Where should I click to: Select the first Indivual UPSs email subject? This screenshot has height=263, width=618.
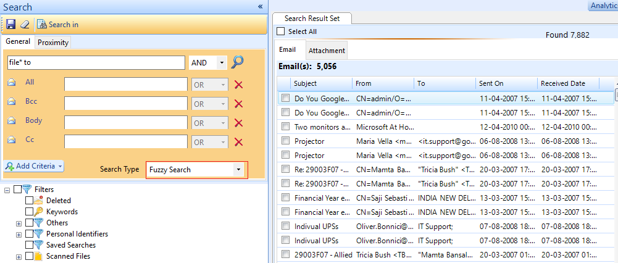coord(317,227)
